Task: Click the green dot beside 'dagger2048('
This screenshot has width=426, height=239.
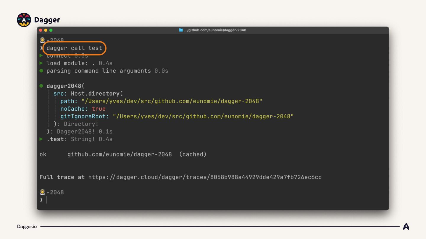Action: (41, 86)
